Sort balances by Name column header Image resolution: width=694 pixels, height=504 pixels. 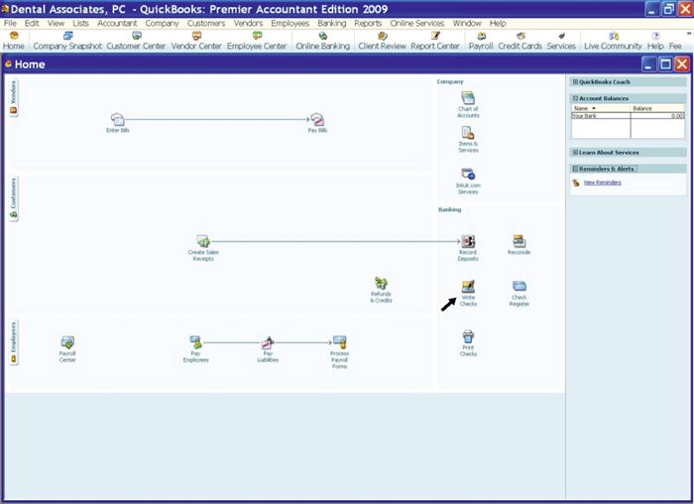583,107
